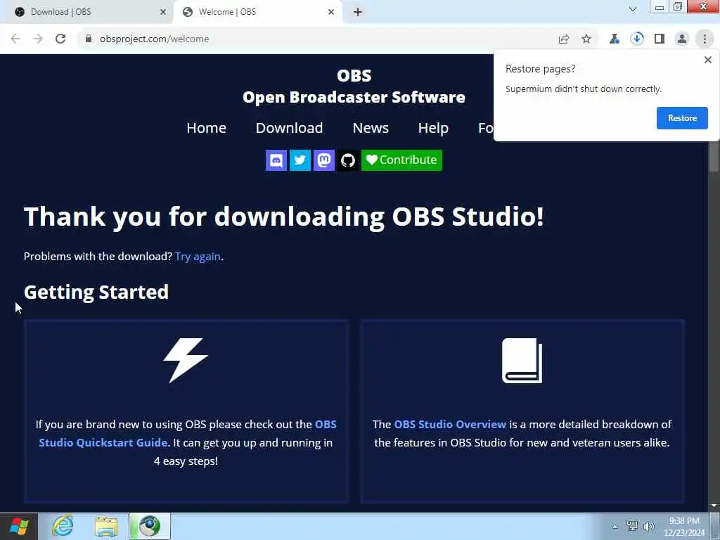720x540 pixels.
Task: Click the address bar URL field
Action: pyautogui.click(x=317, y=39)
